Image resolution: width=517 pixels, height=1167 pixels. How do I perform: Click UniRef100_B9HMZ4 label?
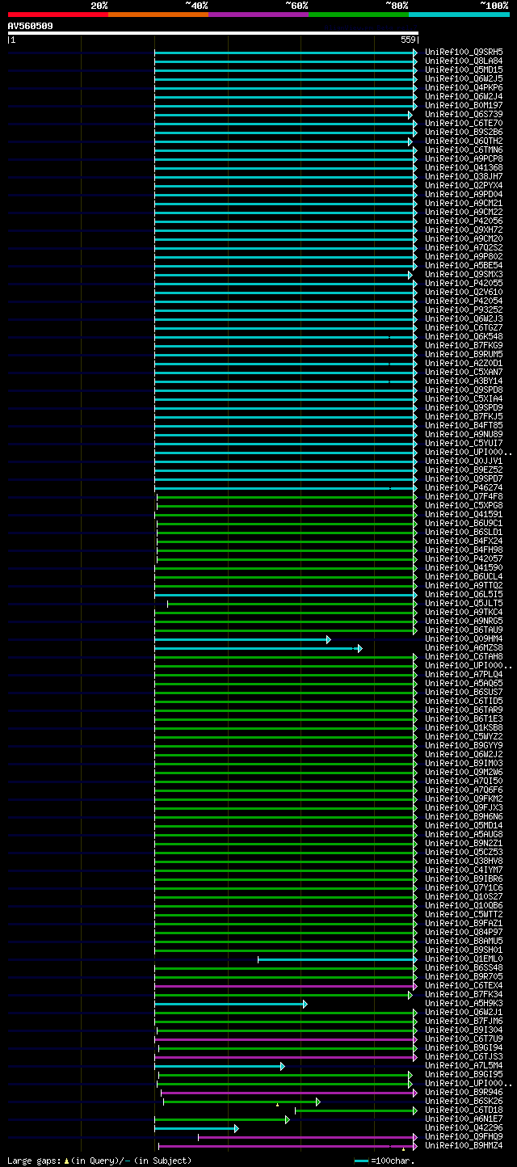[x=464, y=1145]
